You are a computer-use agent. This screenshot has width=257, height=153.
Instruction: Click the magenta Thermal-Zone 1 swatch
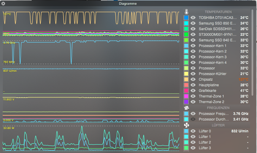tap(186, 96)
